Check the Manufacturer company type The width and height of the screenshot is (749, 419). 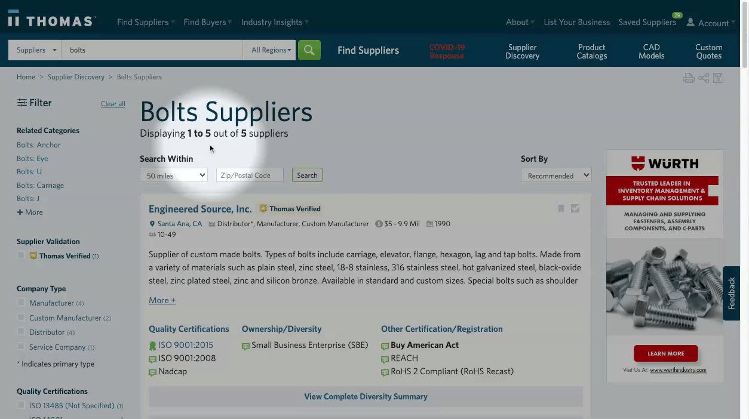[x=21, y=303]
